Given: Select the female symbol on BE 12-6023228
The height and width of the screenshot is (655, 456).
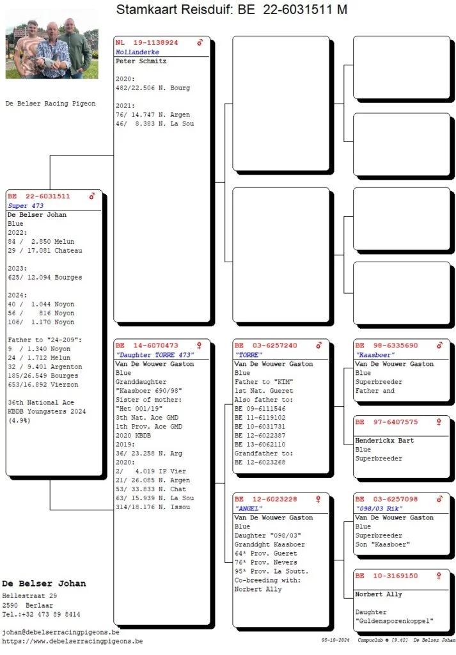Looking at the screenshot, I should pyautogui.click(x=318, y=499).
